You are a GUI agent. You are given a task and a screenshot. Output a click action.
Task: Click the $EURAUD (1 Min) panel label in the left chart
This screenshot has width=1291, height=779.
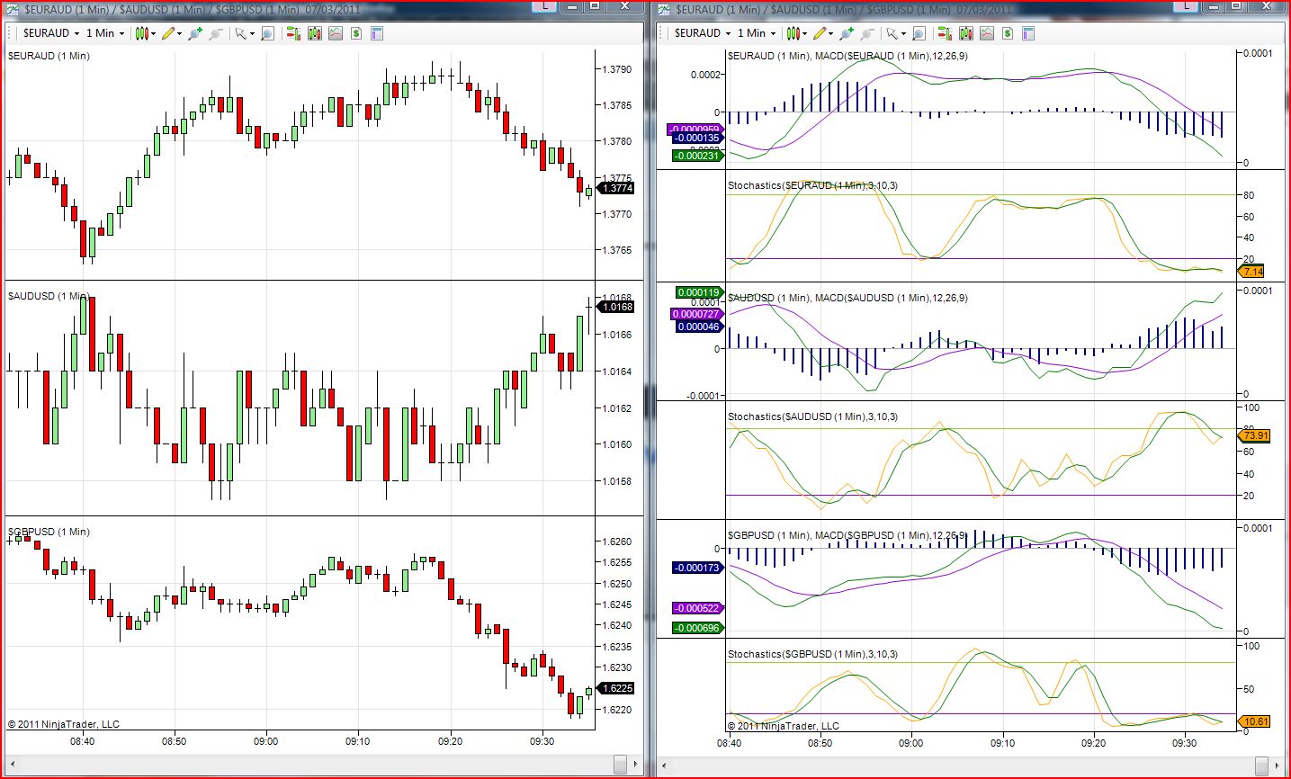coord(49,56)
